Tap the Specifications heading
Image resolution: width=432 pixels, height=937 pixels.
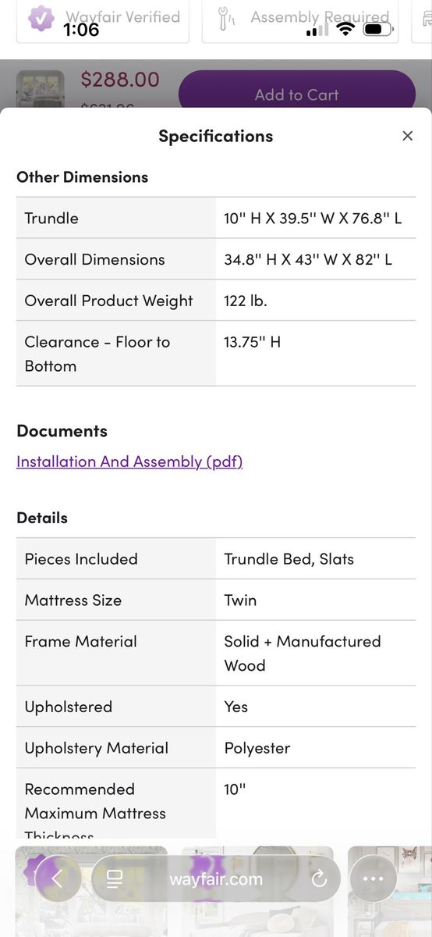(216, 136)
